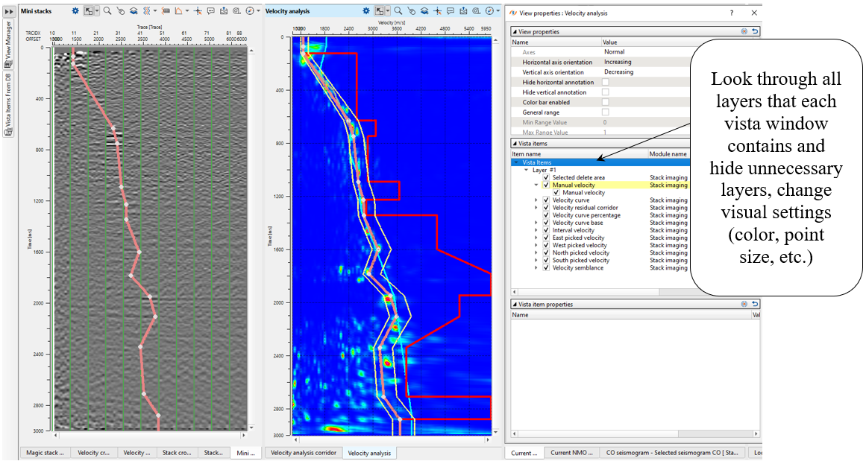Select zoom magnifier tool in Mini stacks panel

(x=107, y=11)
